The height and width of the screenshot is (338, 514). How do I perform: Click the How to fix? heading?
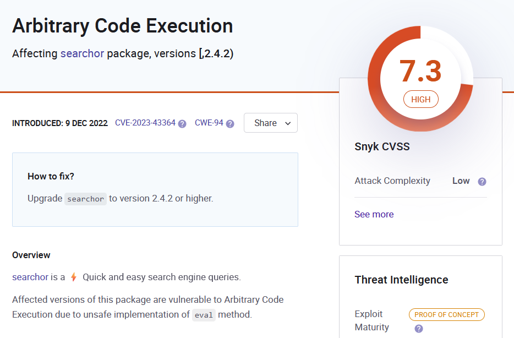[51, 176]
